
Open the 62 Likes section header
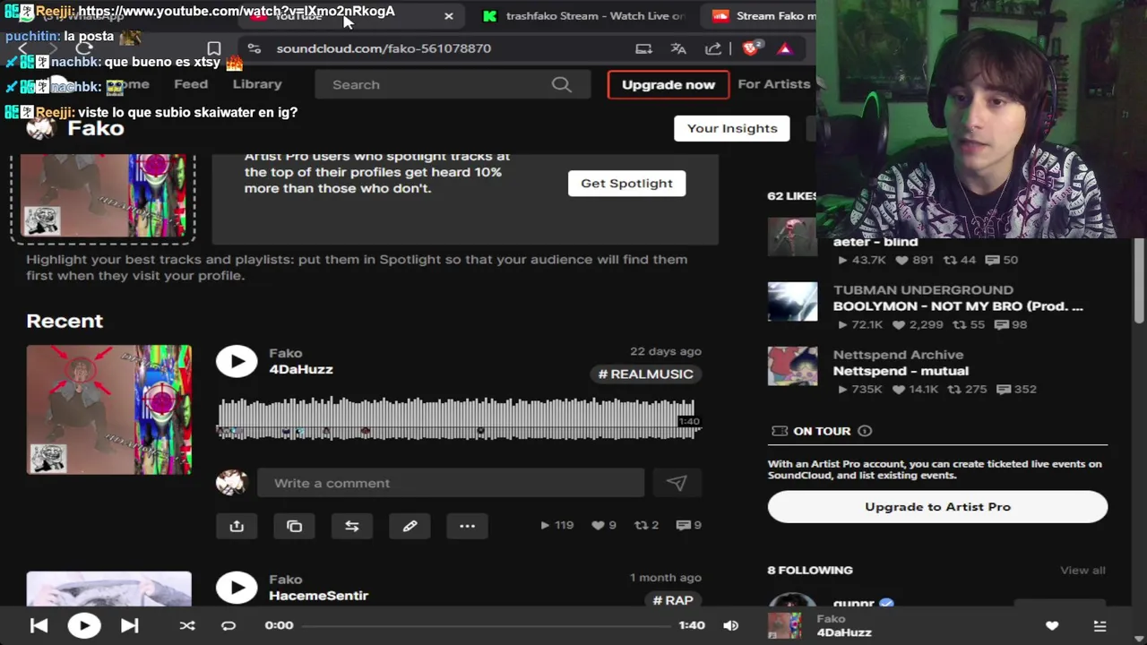click(x=791, y=196)
